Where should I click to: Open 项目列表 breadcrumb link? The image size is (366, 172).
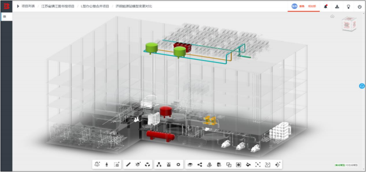pos(28,6)
